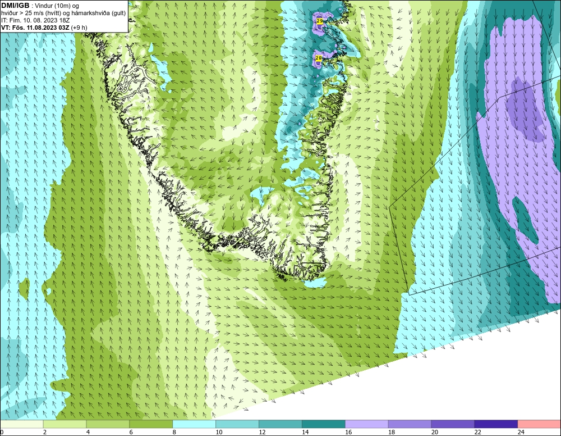Click the title line 'DMI/IGB : Vindur (10m) og'
Viewport: 561px width, 436px height.
[x=40, y=6]
